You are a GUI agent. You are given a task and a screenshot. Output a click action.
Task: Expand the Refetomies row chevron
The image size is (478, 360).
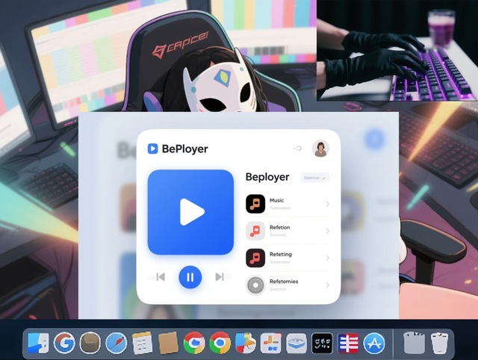coord(327,285)
